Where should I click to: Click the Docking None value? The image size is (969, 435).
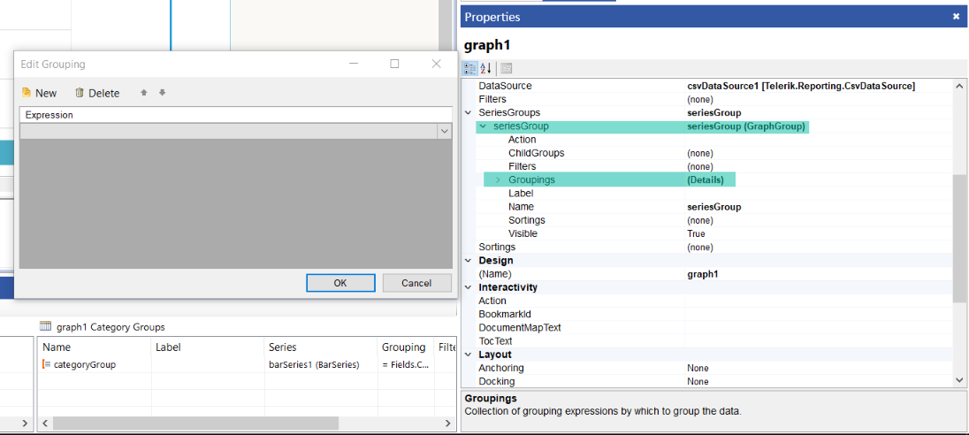(x=698, y=382)
